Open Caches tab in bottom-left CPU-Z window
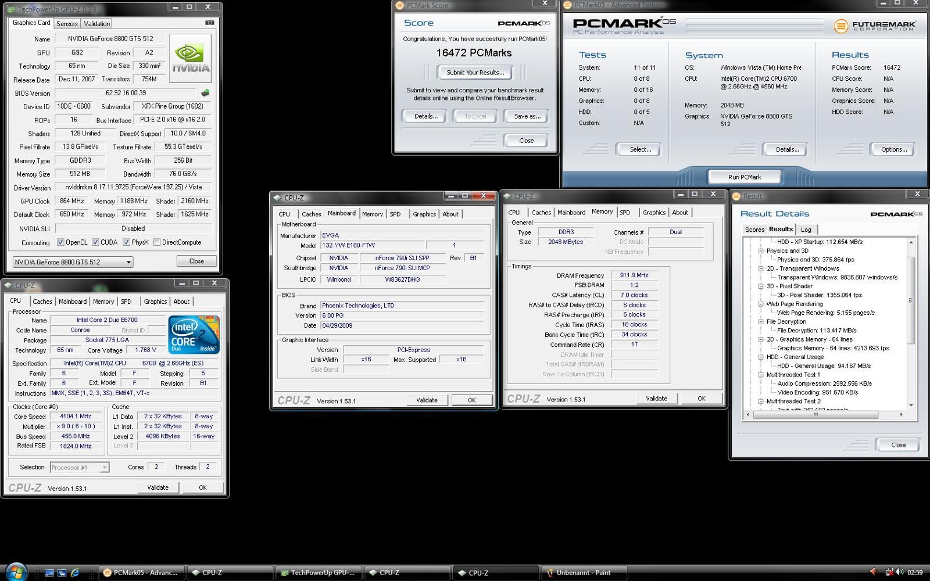The height and width of the screenshot is (581, 930). click(42, 302)
